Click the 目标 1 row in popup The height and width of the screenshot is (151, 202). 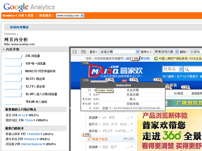pos(123,108)
